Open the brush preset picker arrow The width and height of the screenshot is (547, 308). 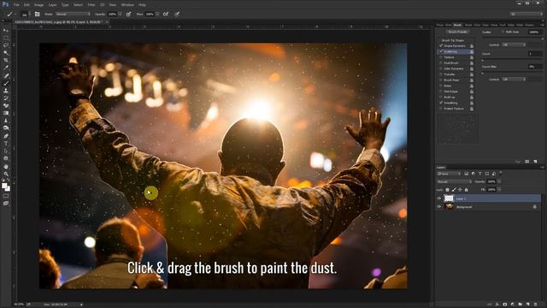[29, 14]
